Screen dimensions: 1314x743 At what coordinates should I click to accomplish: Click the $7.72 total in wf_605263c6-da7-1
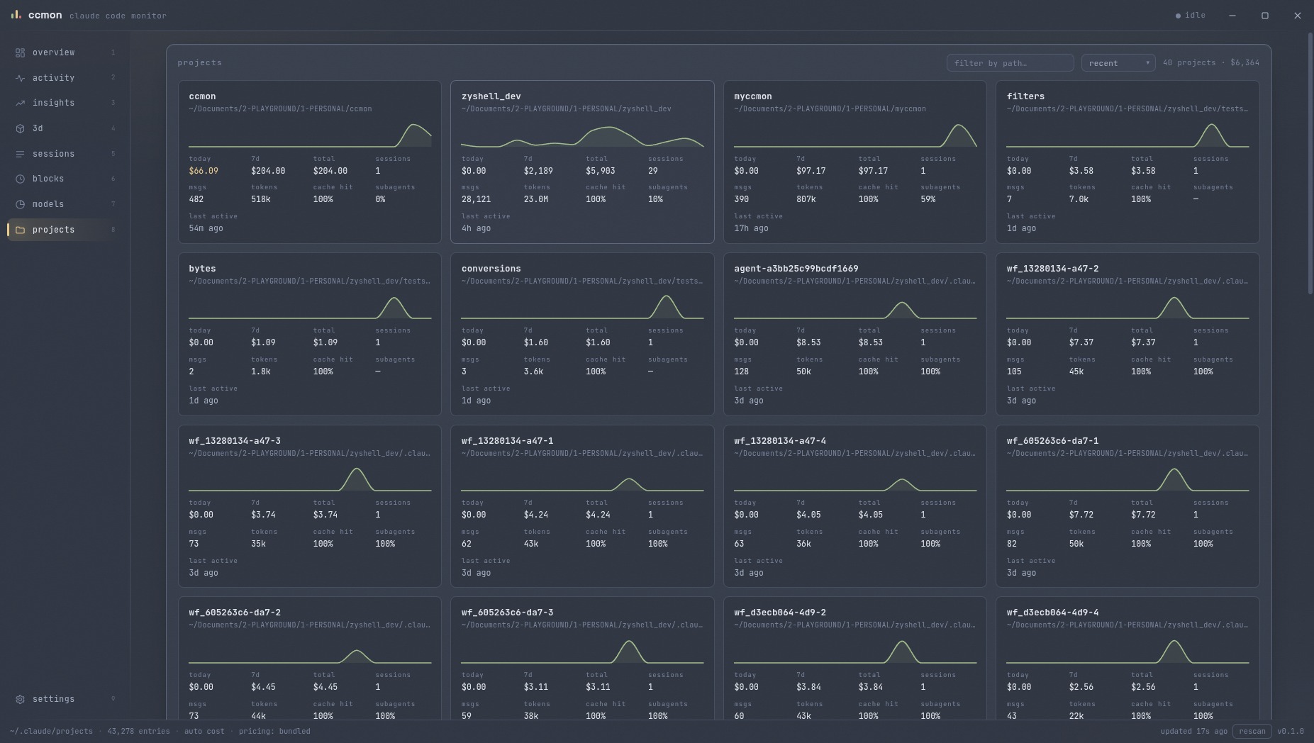click(1143, 515)
